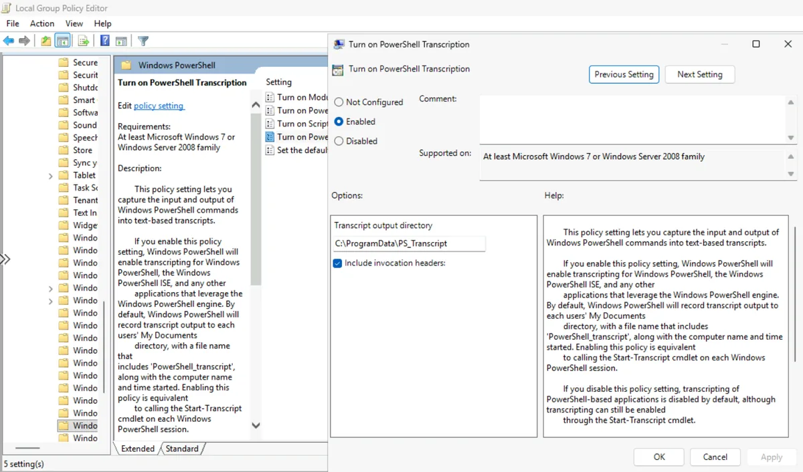Switch to the Extended tab
Viewport: 803px width, 472px height.
point(138,449)
